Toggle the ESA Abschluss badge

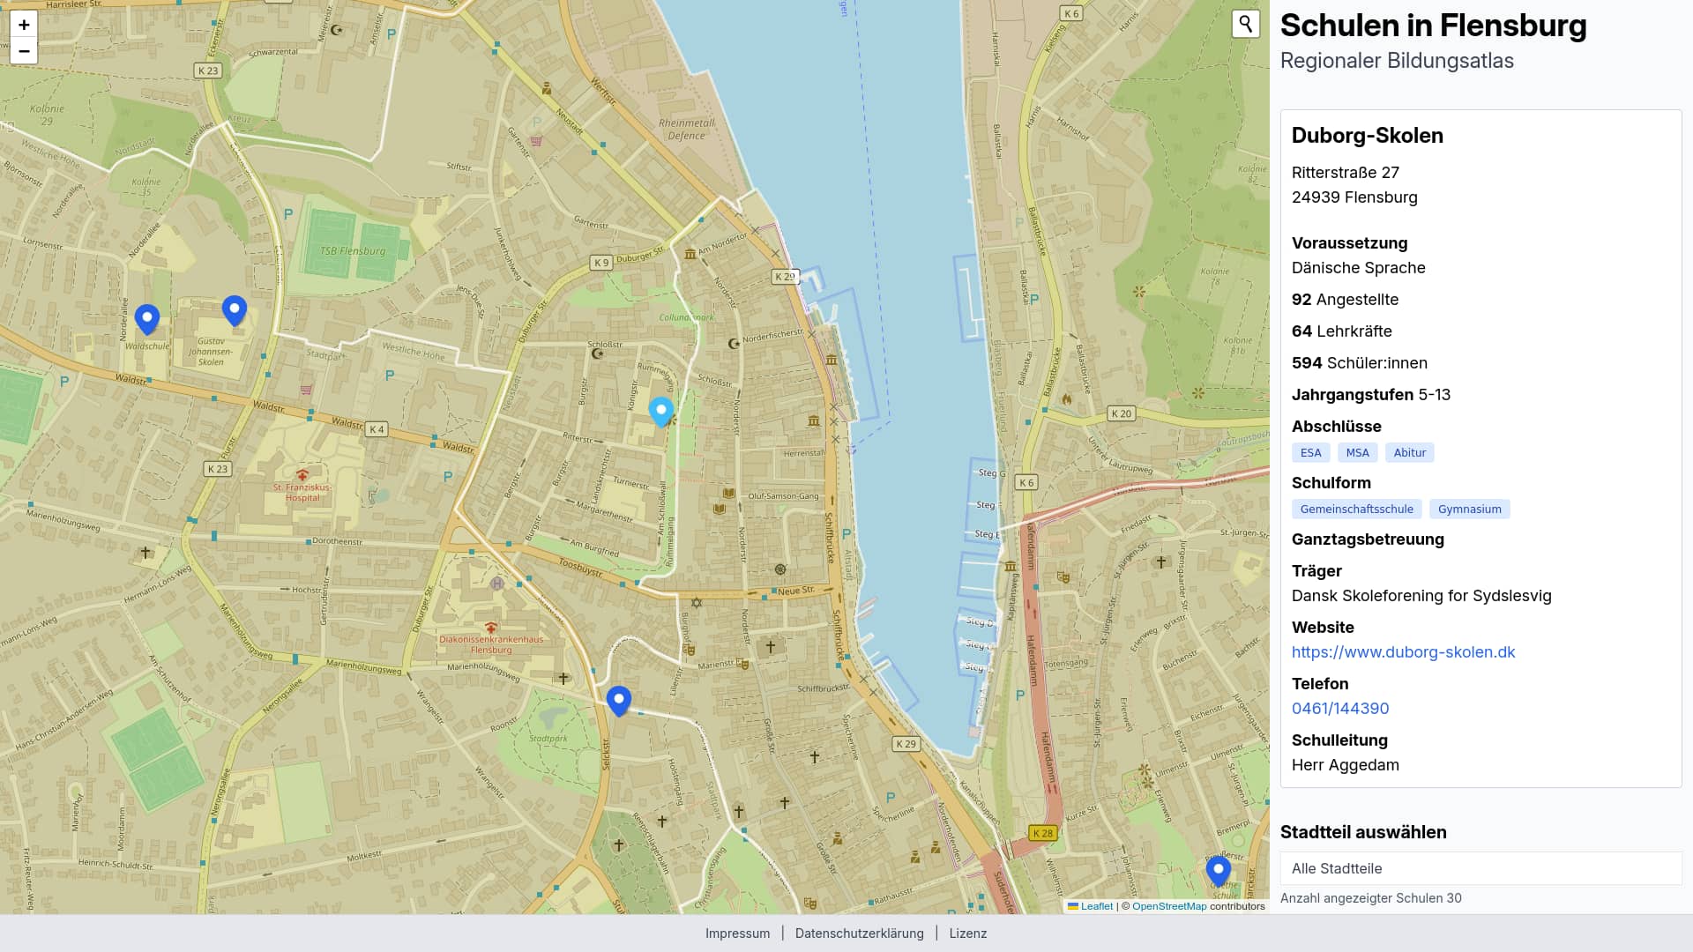pyautogui.click(x=1311, y=452)
